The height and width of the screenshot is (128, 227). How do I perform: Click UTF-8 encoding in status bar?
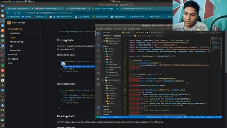(166, 117)
